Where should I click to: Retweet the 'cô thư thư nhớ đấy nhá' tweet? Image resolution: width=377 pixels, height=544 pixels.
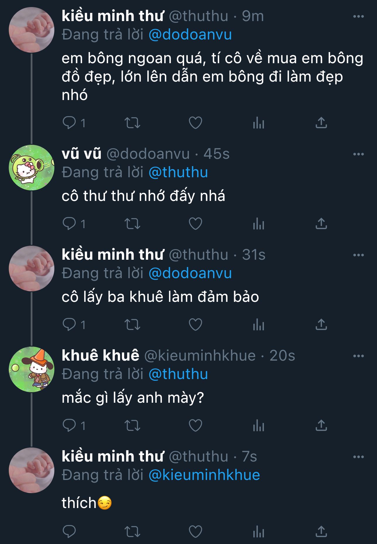(132, 224)
